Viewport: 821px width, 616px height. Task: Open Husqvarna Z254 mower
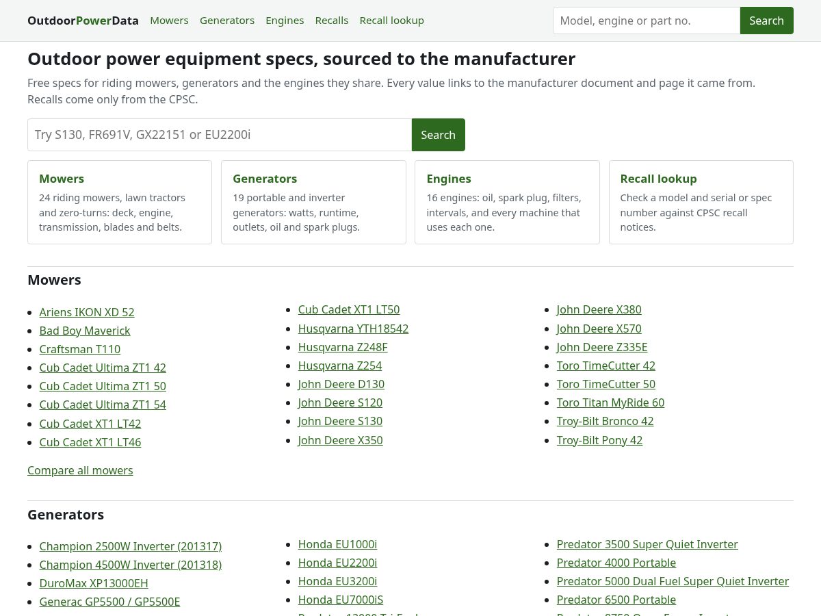click(x=340, y=365)
